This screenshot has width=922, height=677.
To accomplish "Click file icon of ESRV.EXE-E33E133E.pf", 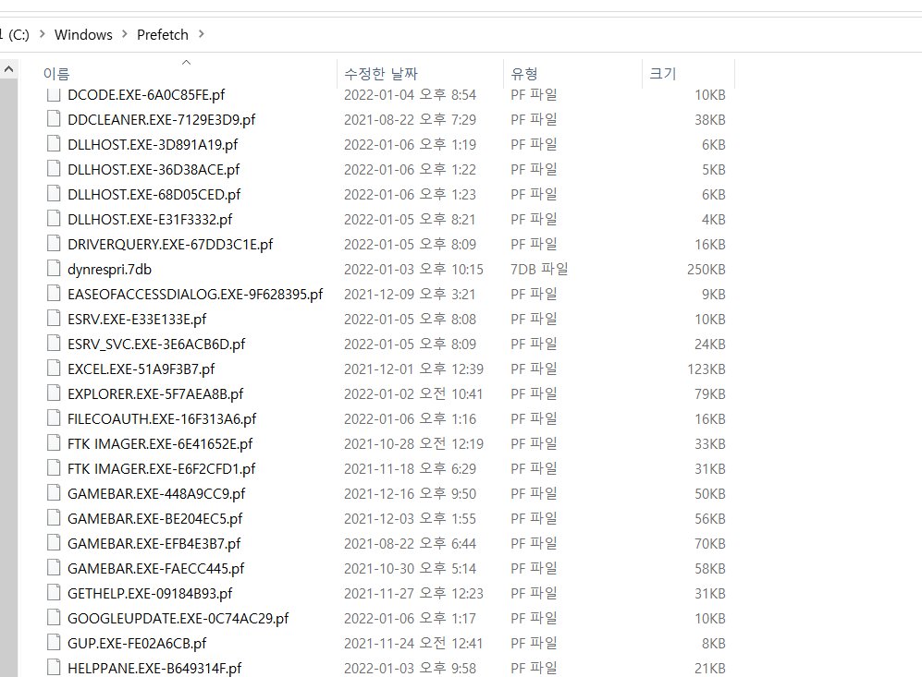I will 54,319.
